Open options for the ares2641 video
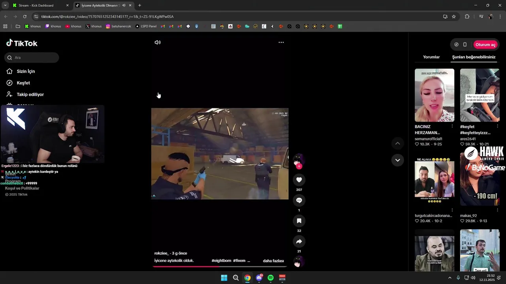This screenshot has width=506, height=284. 497,126
